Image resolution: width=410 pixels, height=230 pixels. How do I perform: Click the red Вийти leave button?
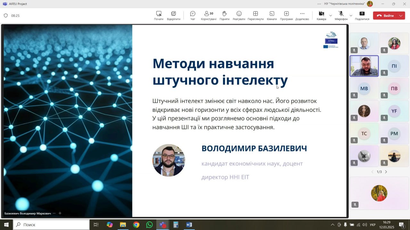point(385,15)
